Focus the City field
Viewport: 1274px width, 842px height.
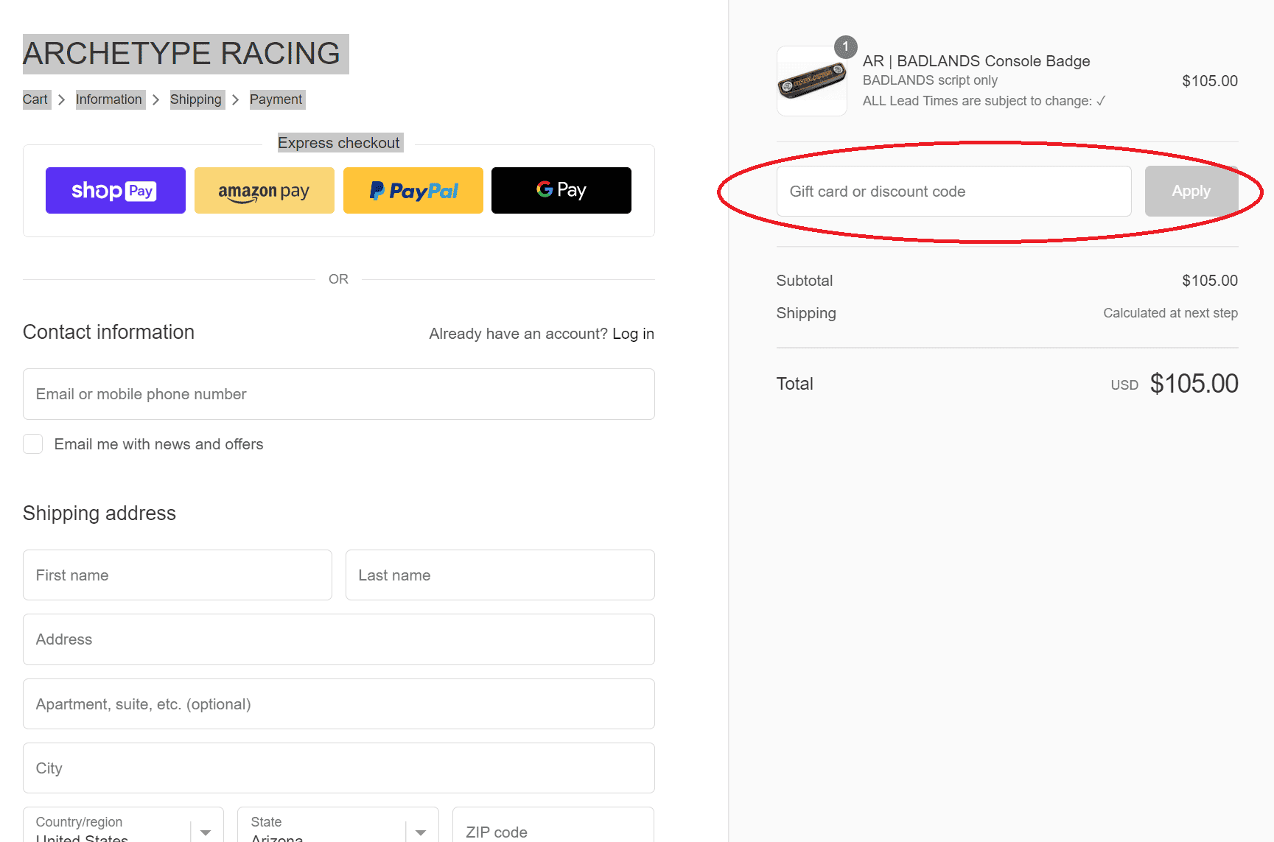point(339,768)
